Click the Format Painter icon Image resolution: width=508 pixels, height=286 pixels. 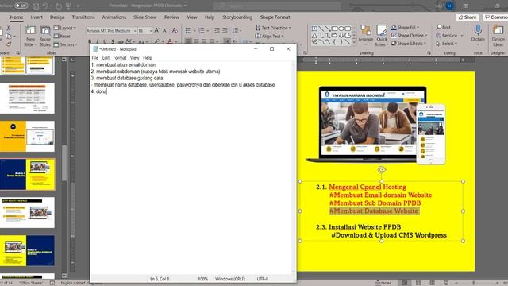pos(9,44)
